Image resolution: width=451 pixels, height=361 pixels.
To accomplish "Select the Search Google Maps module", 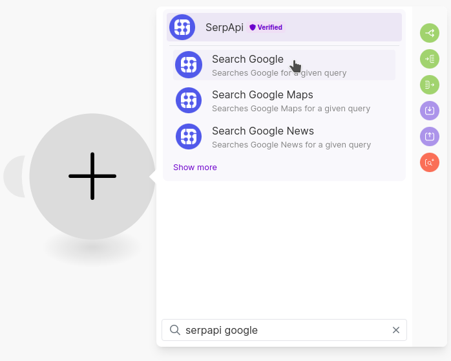I will click(284, 101).
